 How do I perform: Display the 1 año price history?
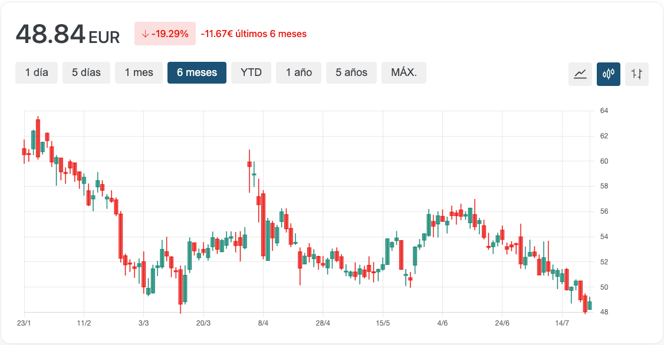298,73
